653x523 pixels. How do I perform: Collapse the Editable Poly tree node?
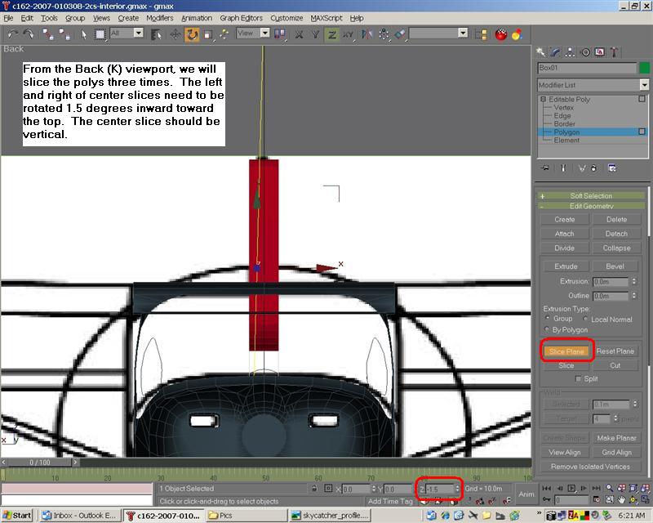coord(543,99)
